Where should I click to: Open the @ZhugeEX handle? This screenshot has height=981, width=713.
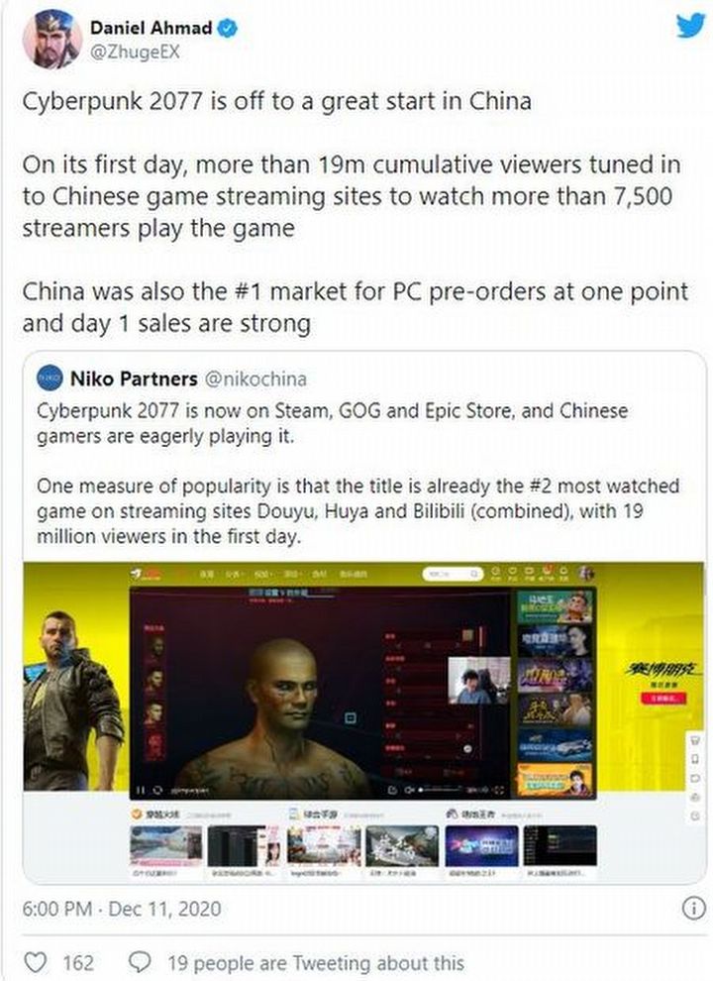point(135,54)
